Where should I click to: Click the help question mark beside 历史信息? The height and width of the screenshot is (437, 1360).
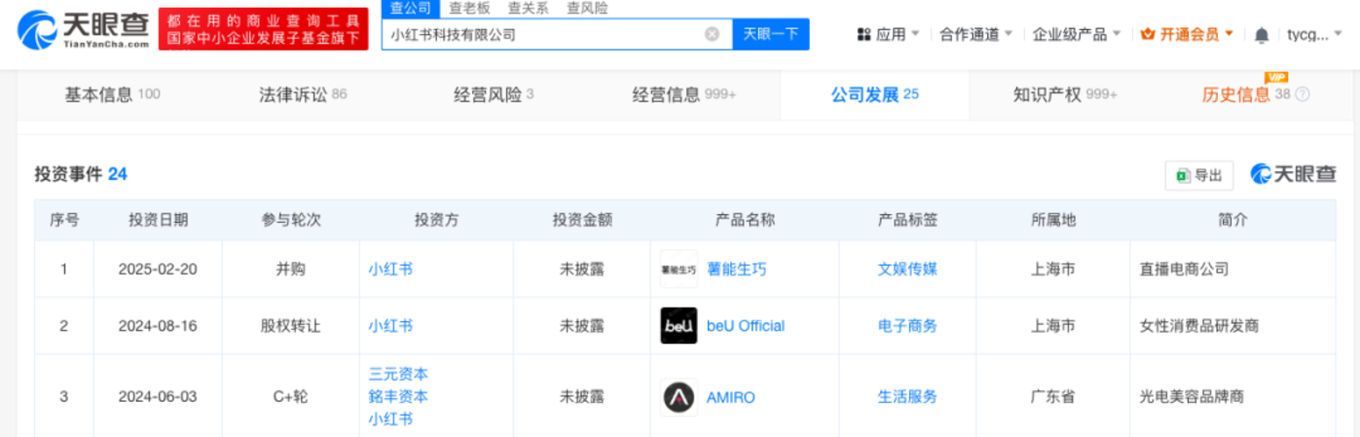coord(1303,94)
